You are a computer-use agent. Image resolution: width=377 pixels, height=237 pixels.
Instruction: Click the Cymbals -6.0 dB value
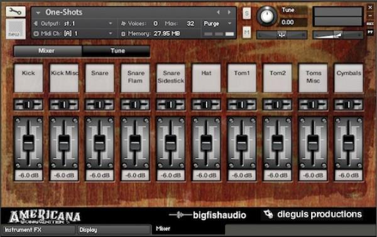tap(349, 176)
